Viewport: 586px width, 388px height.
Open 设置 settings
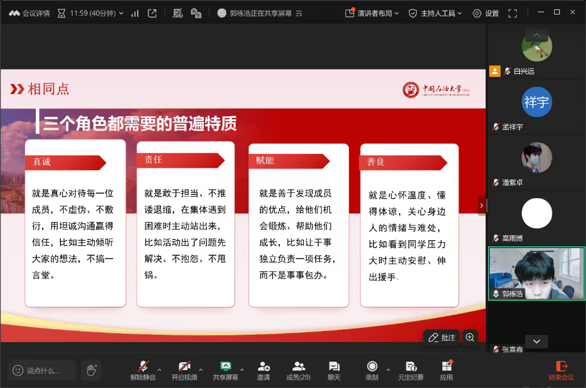[485, 13]
